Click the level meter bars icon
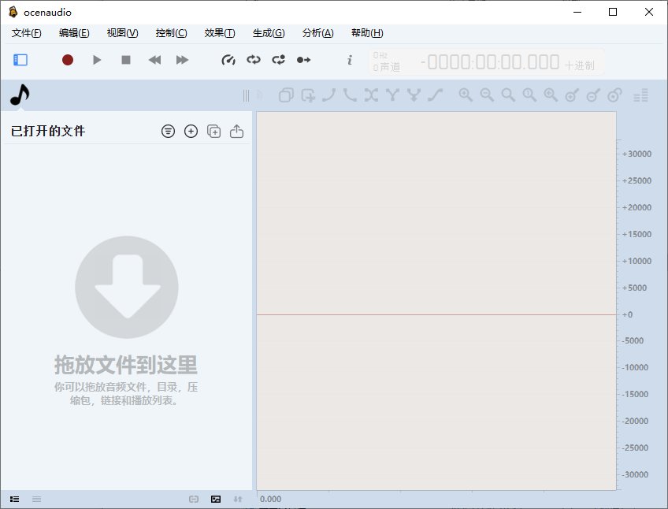 tap(640, 95)
